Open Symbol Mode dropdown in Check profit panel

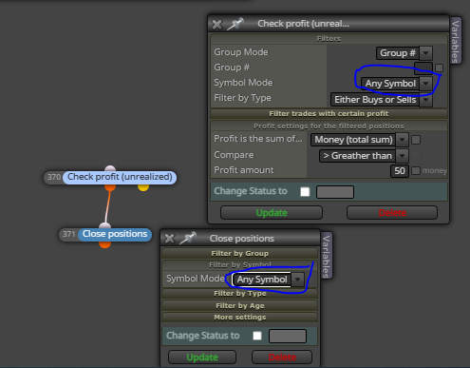pos(397,84)
